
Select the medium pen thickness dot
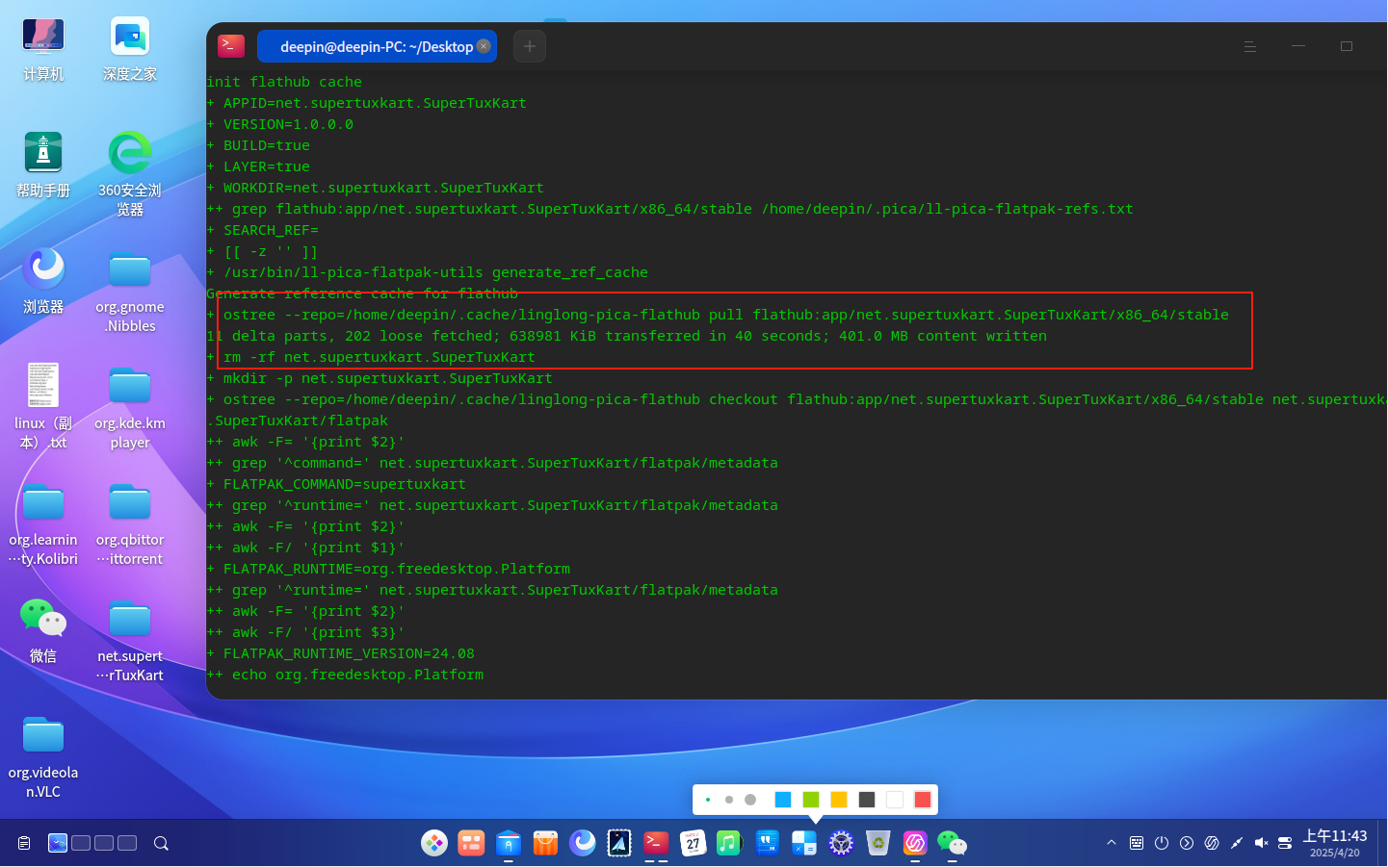tap(729, 800)
